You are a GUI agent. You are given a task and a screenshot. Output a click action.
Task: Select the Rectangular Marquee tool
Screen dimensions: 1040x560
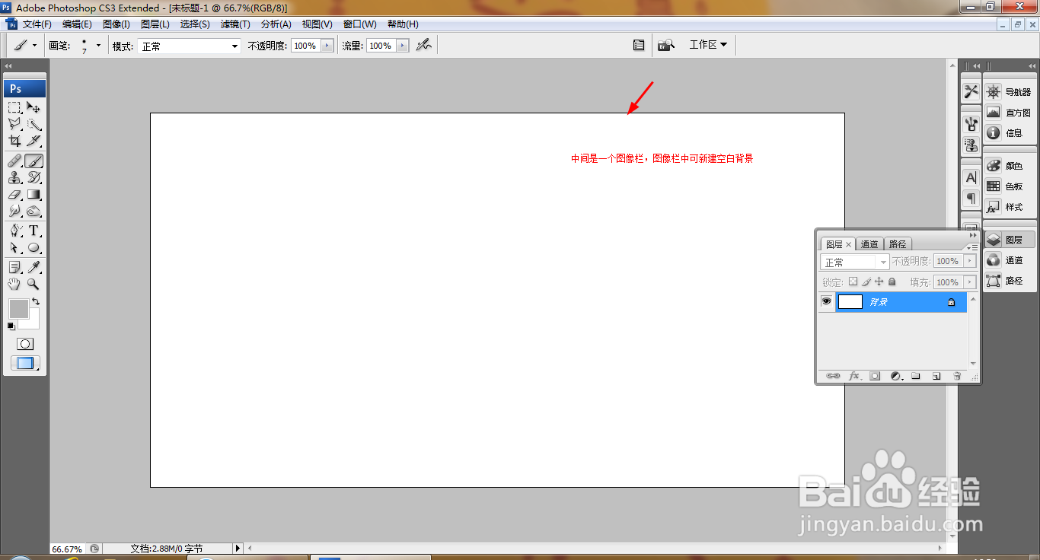click(x=14, y=108)
